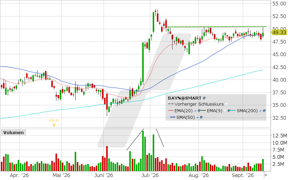Click the EMA(20) legend label
The image size is (288, 180).
(x=184, y=111)
